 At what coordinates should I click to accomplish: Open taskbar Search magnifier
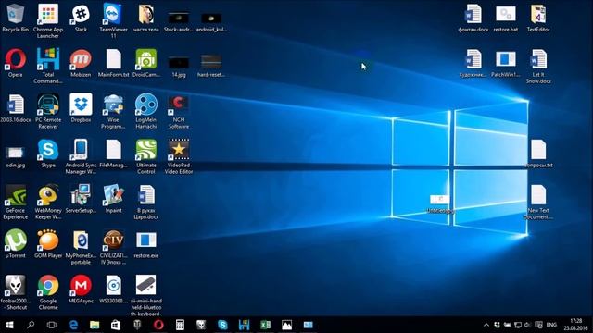31,325
